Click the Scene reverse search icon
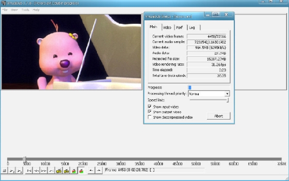 [x=74, y=170]
